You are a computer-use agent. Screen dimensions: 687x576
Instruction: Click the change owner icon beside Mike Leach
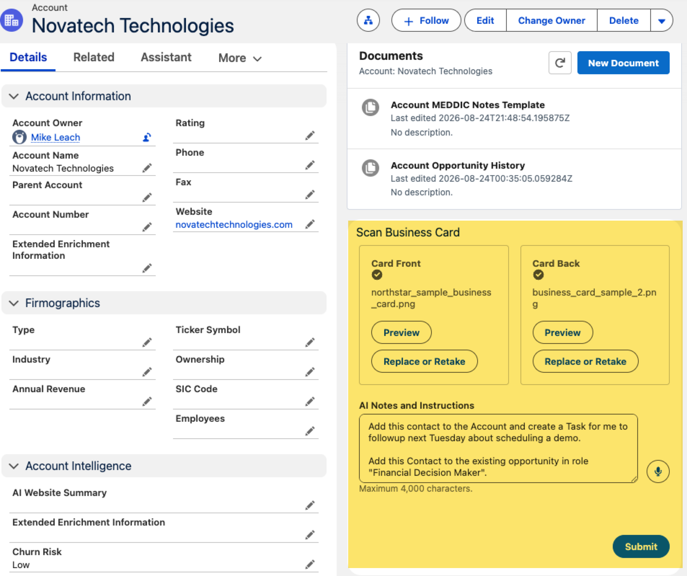pos(147,137)
